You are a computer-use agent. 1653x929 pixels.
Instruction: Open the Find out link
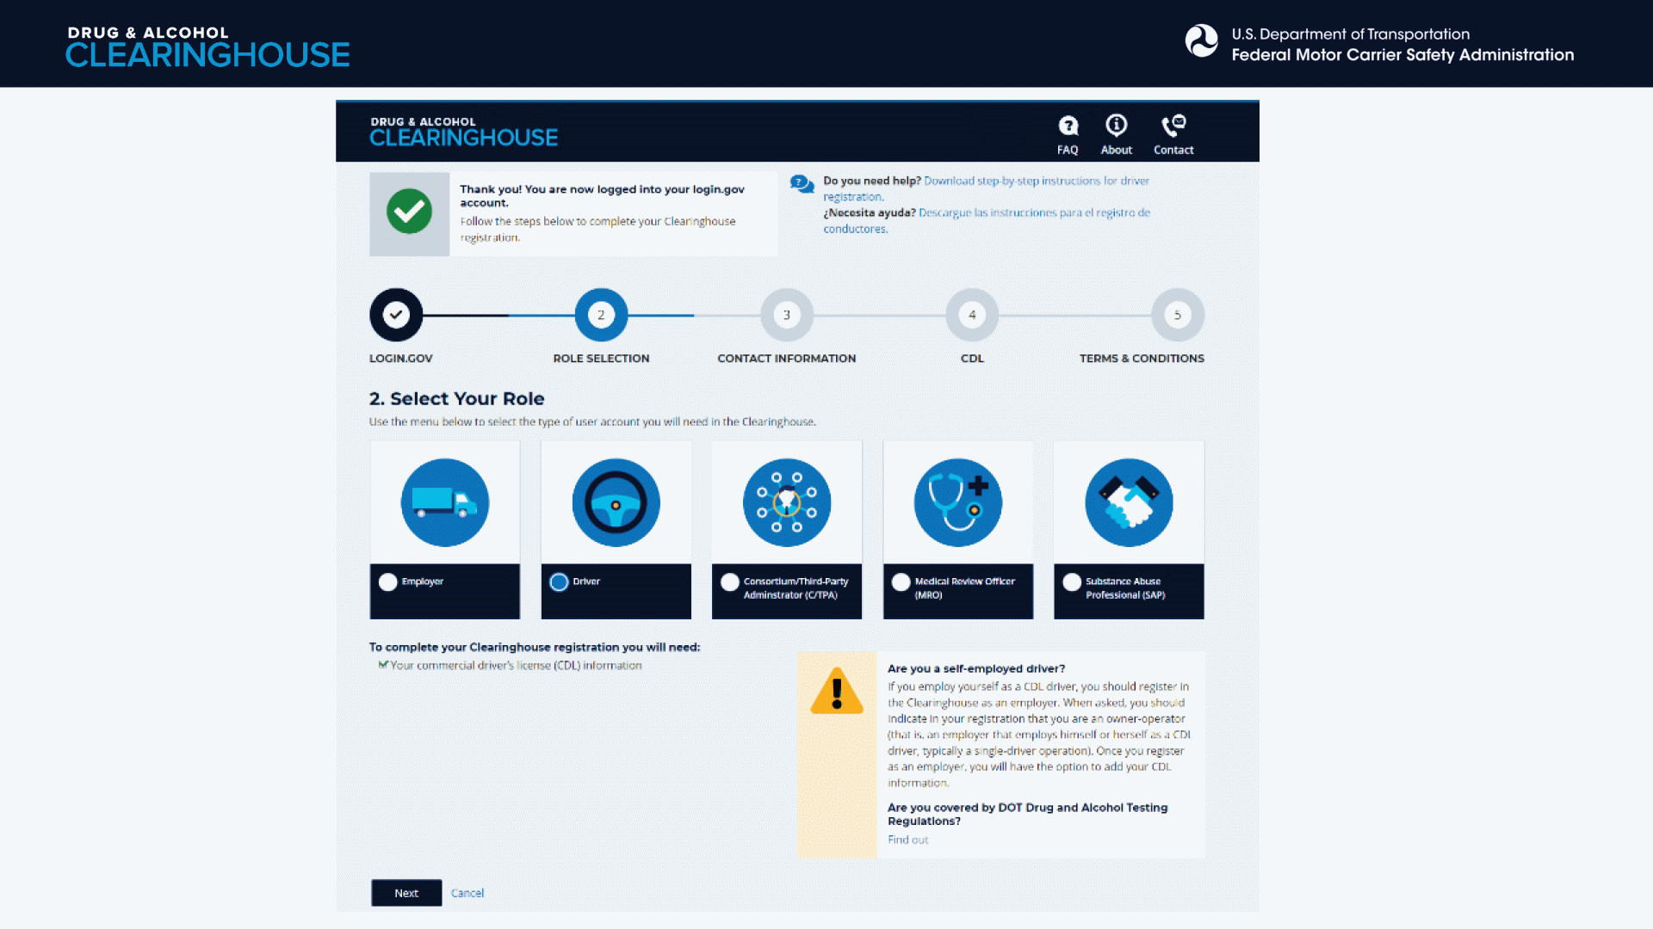coord(907,840)
